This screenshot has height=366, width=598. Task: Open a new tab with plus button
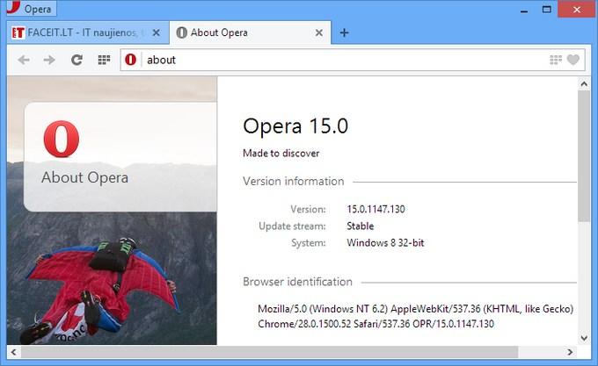pos(344,33)
